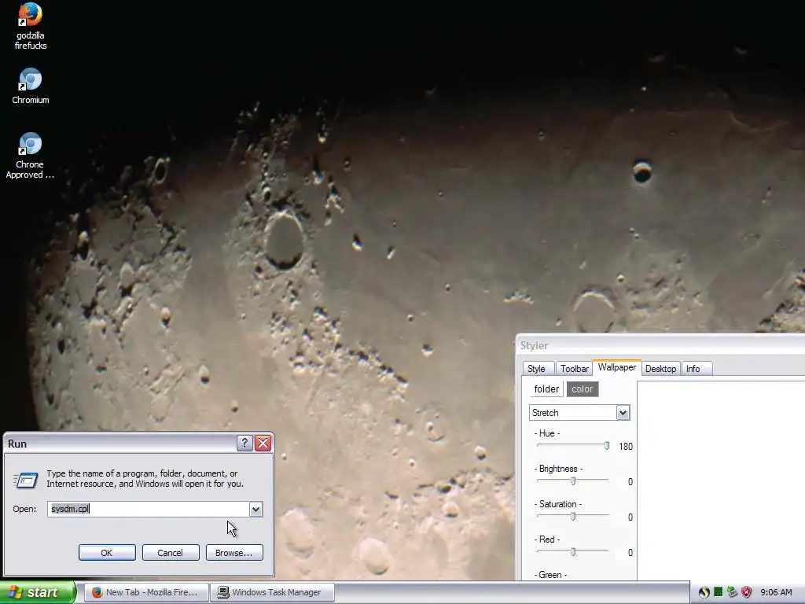Click the Run dialog help question-mark button
This screenshot has width=805, height=604.
(x=244, y=444)
